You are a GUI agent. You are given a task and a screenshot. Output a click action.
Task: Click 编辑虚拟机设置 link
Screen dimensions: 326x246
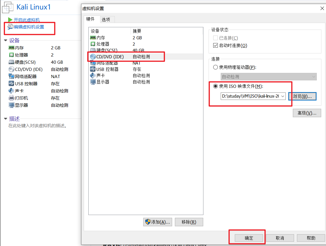click(x=29, y=27)
